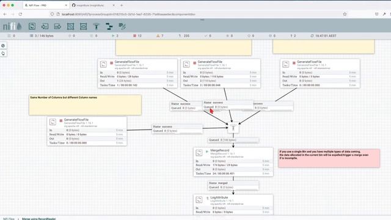This screenshot has width=391, height=220.
Task: Click the queued 3 / 146 bytes status
Action: [42, 36]
